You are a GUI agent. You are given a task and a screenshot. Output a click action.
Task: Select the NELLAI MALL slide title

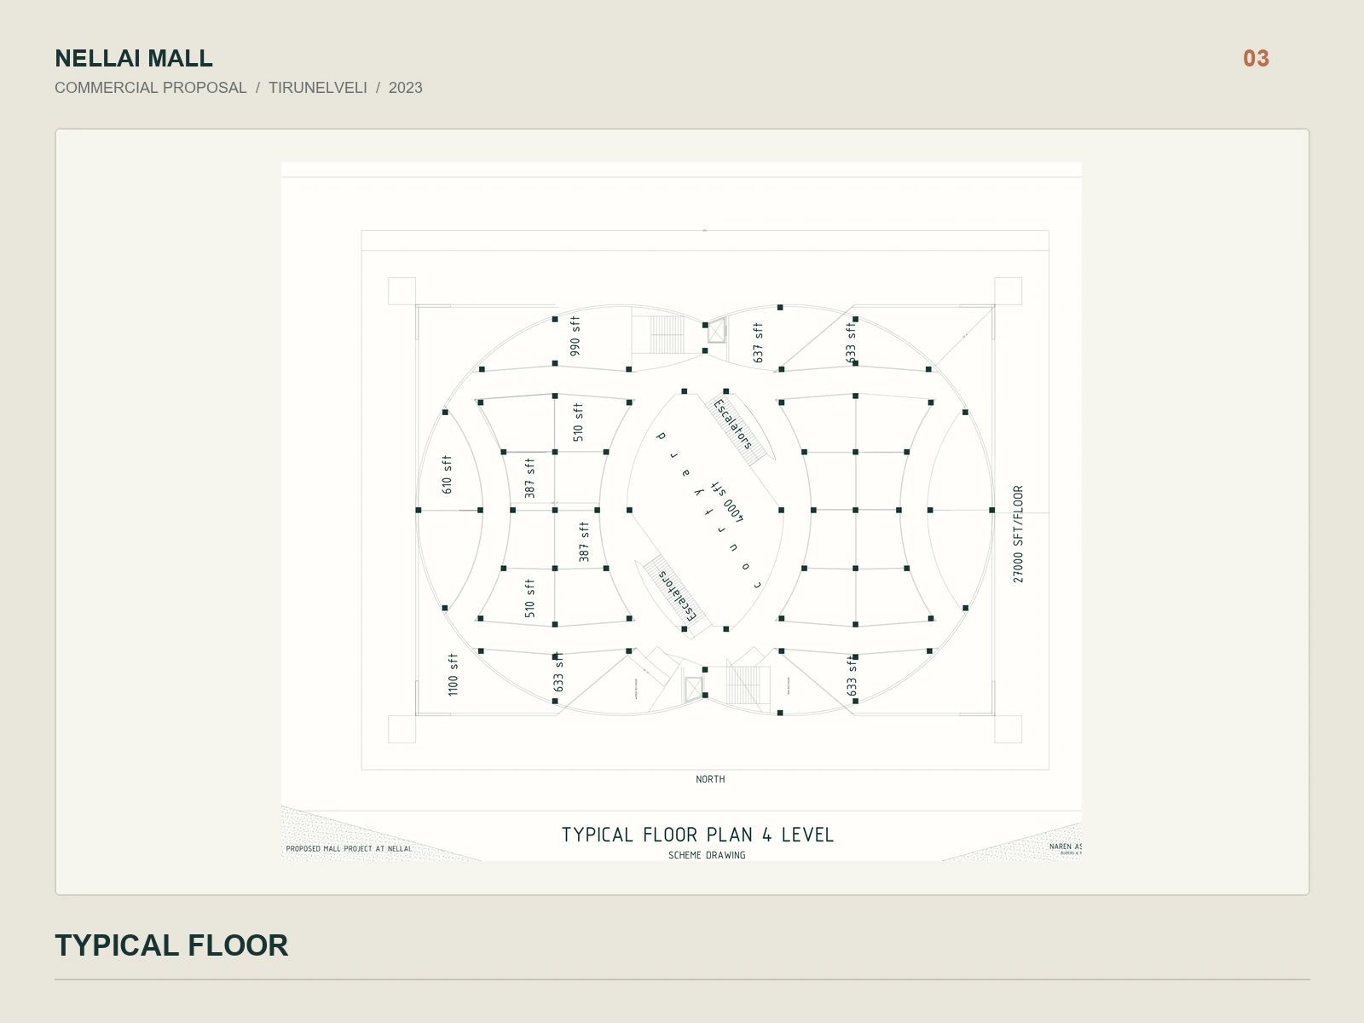point(134,59)
